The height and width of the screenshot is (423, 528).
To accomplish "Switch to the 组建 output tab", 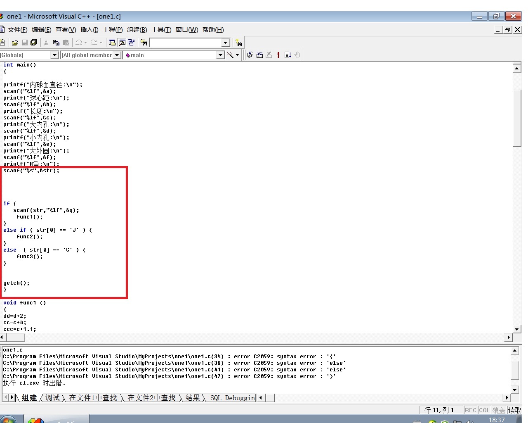I will 29,398.
